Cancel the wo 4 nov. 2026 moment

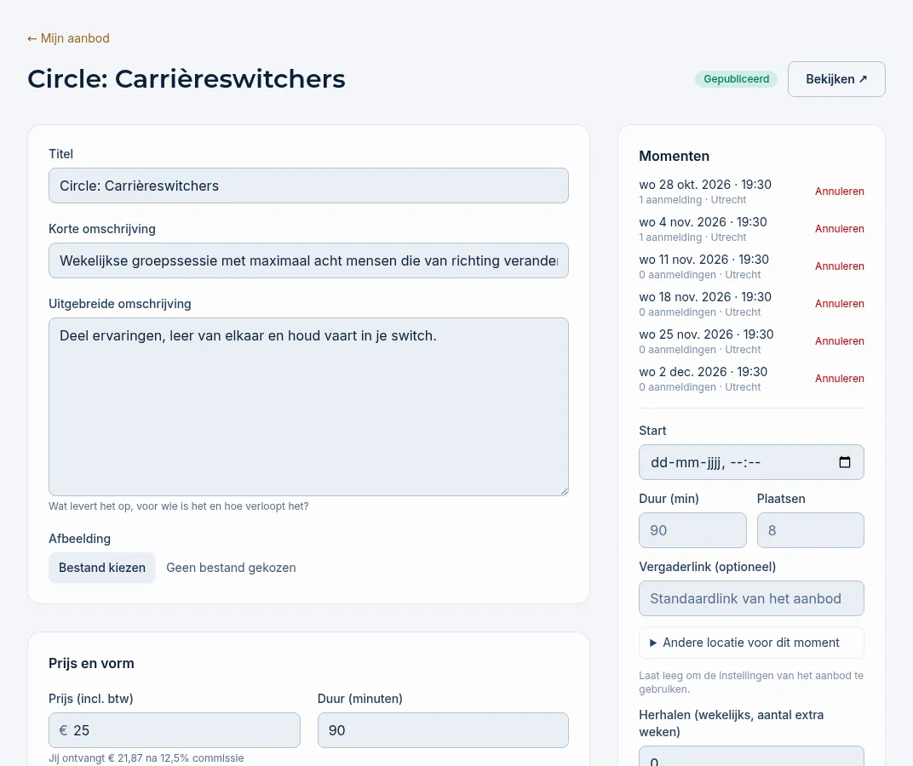point(839,229)
